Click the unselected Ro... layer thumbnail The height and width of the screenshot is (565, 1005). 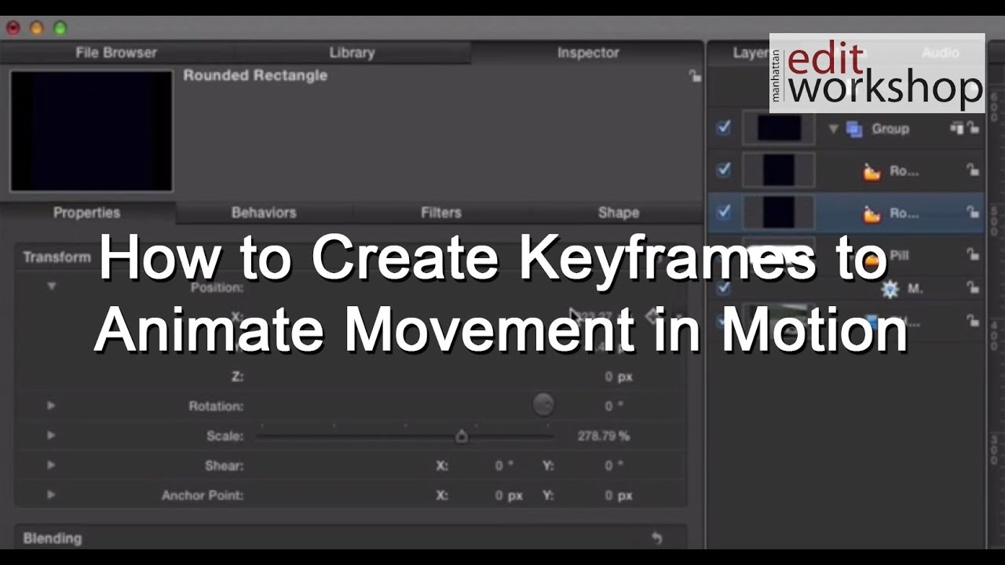tap(779, 170)
